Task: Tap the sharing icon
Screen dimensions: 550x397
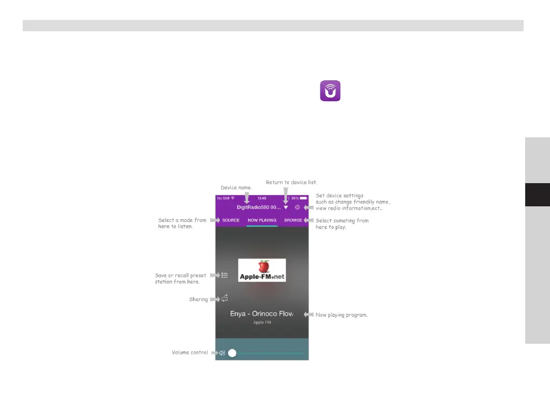Action: 224,298
